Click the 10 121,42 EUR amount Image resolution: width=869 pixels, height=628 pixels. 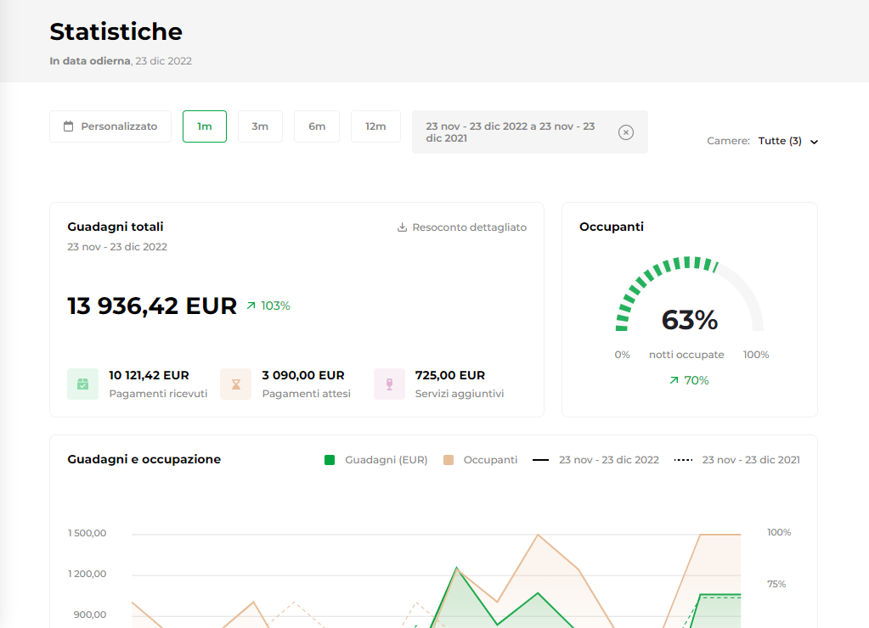150,375
